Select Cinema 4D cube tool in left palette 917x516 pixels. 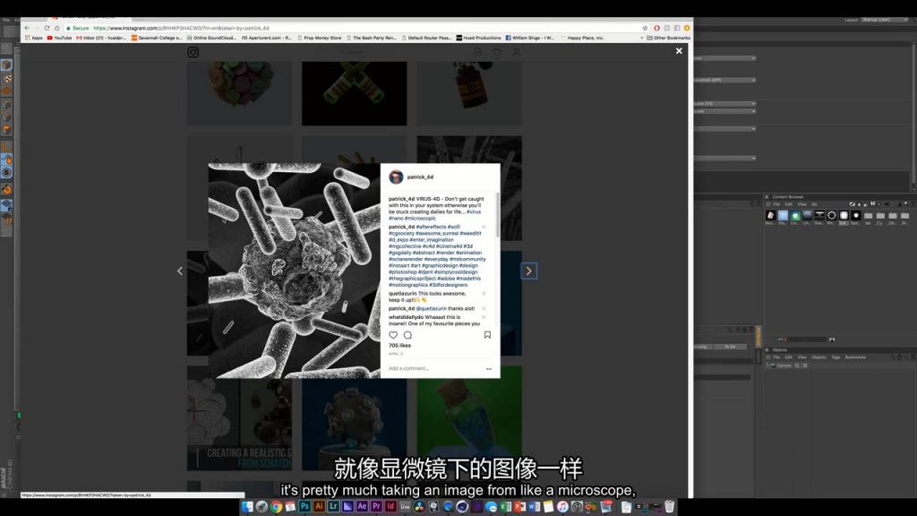click(x=6, y=64)
